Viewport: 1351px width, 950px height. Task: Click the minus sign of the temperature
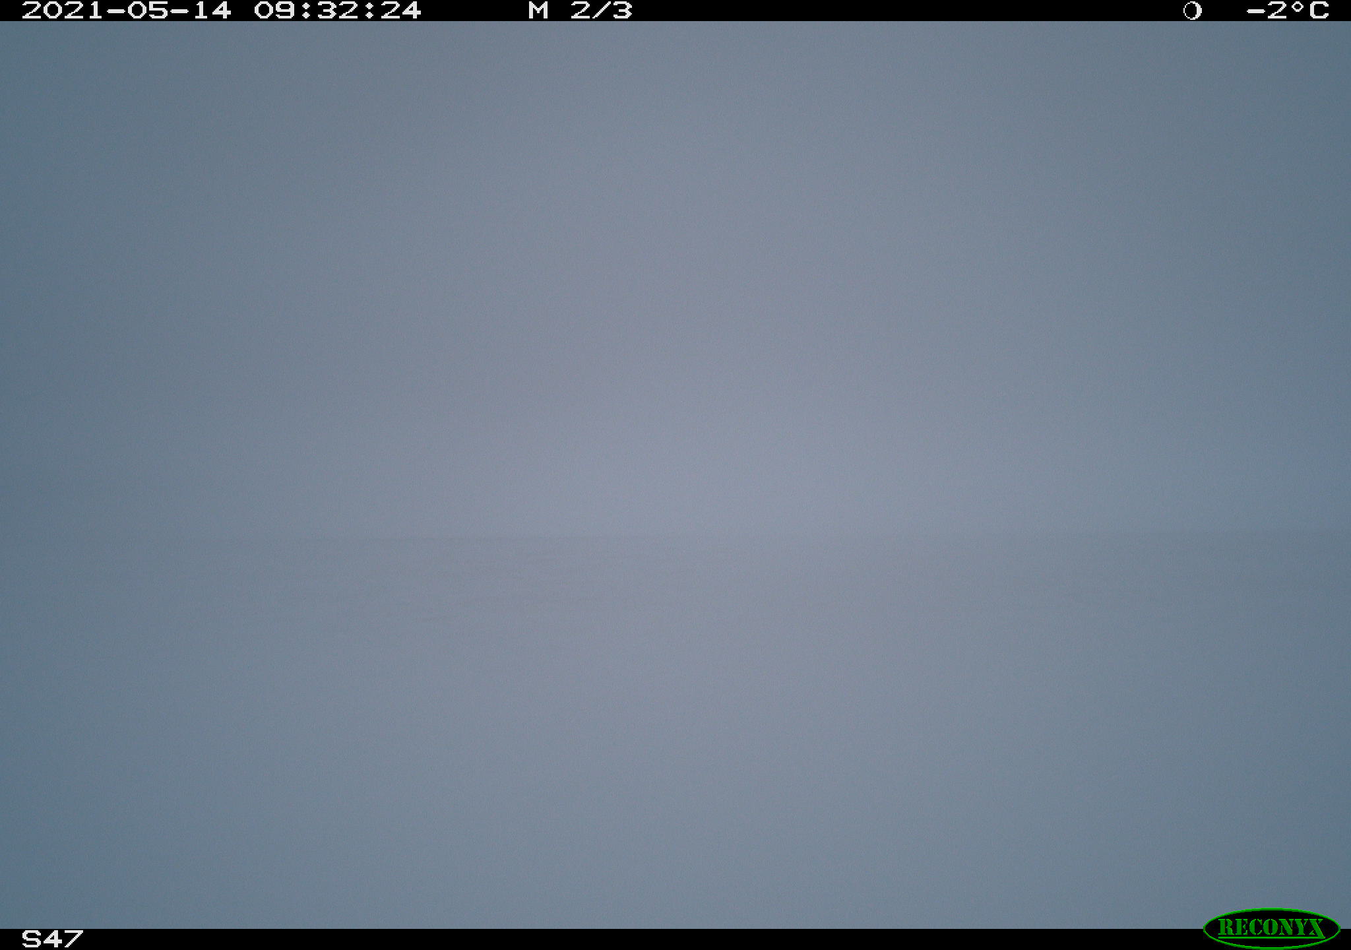[1255, 11]
